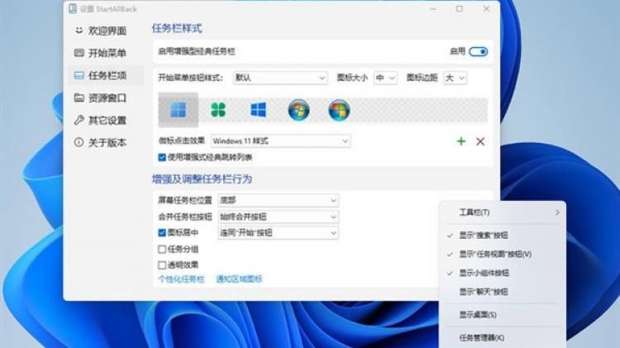
Task: Click 显示"聊天"按钮 menu item
Action: (x=503, y=293)
